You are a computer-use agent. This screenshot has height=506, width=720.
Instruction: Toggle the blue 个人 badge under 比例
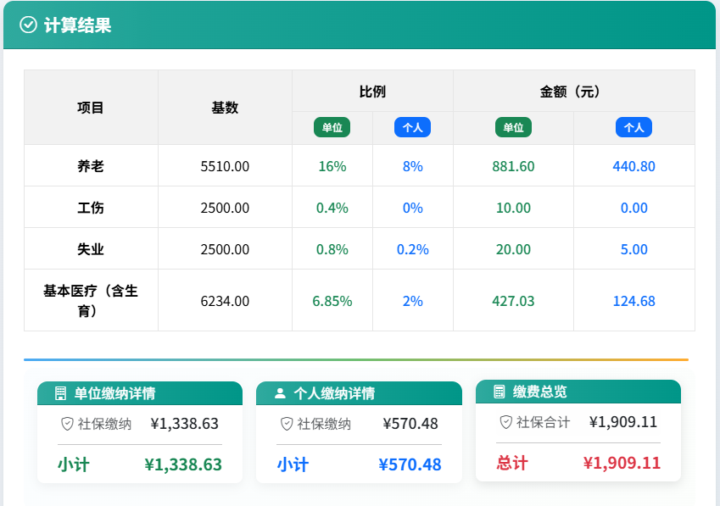[413, 127]
